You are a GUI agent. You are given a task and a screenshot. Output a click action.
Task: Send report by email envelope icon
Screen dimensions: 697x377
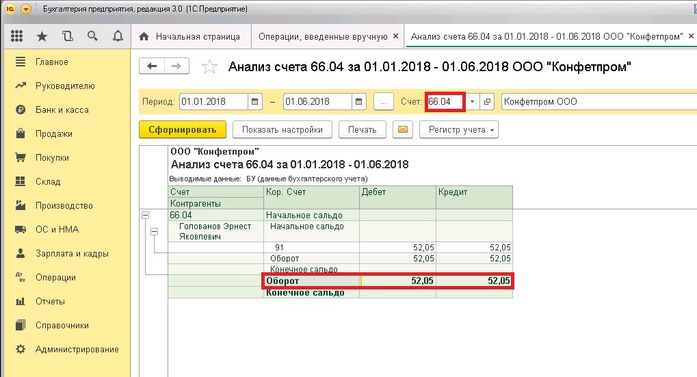tap(403, 129)
